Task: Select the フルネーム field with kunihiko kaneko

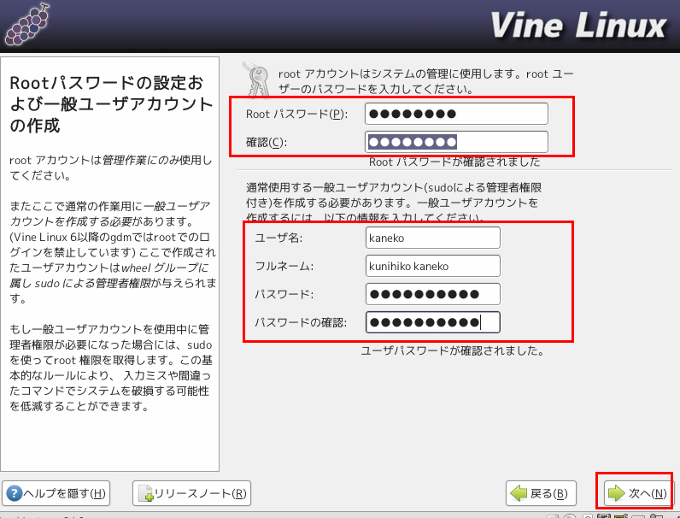Action: pos(433,266)
